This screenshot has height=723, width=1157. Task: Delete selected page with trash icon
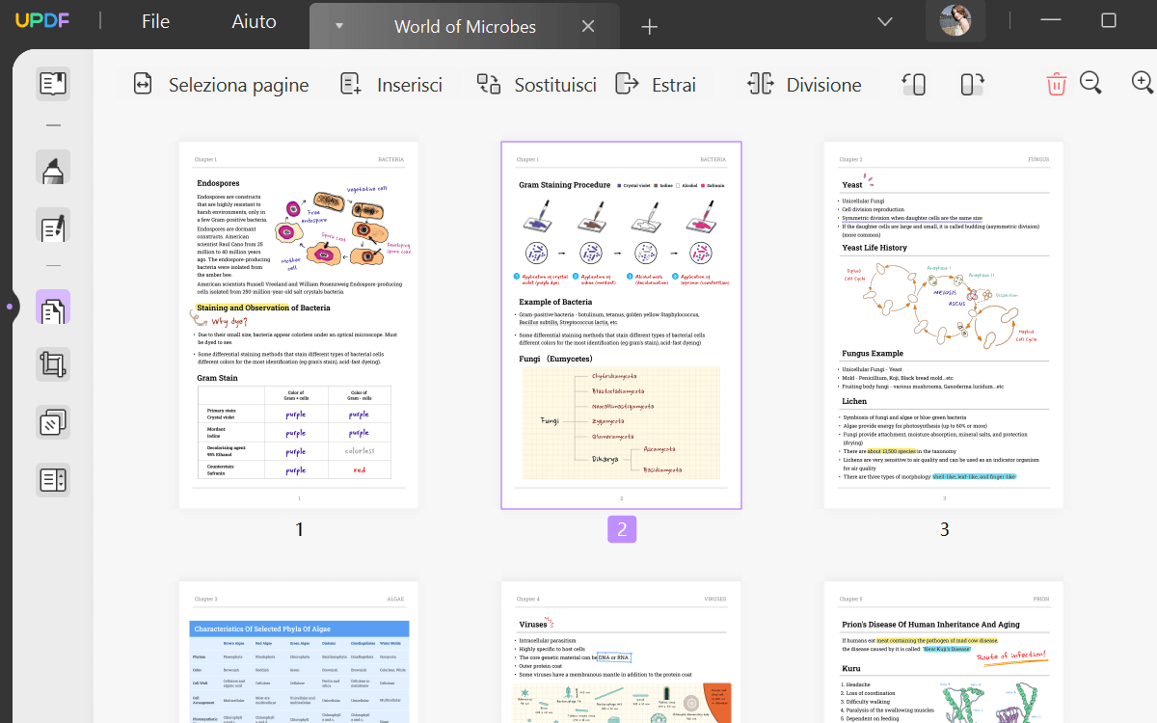coord(1056,85)
